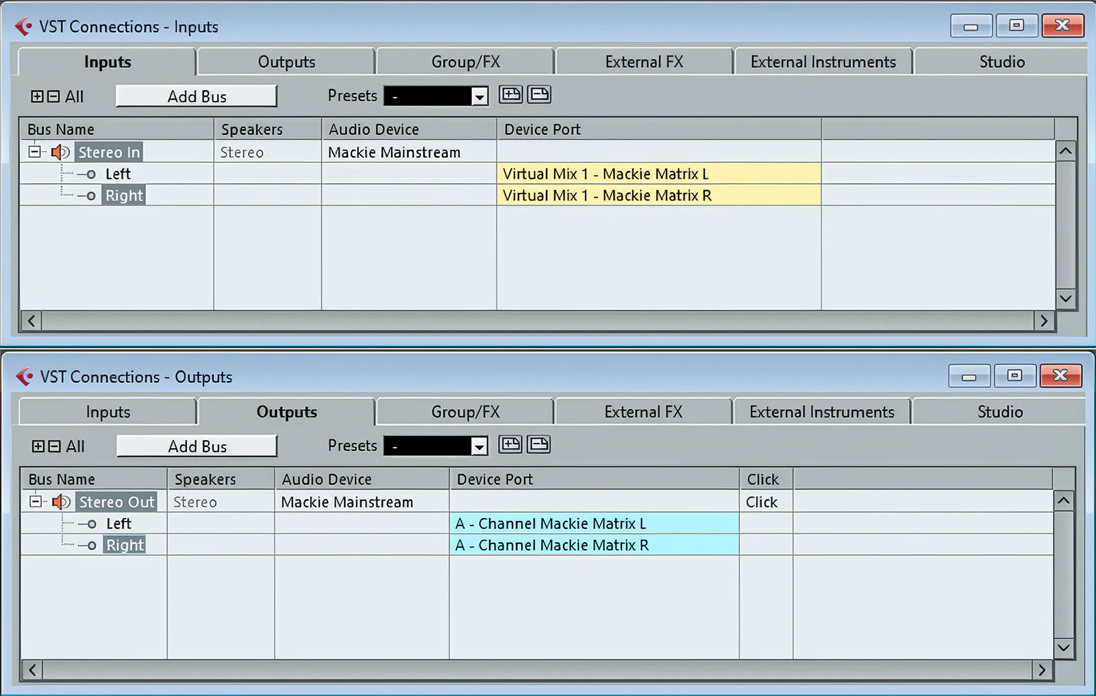
Task: Click the scroll up arrow in the Outputs window
Action: point(1063,500)
